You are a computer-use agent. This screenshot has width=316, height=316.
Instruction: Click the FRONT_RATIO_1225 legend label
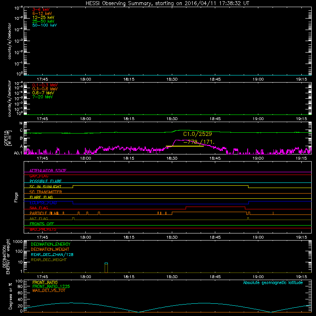(51, 286)
